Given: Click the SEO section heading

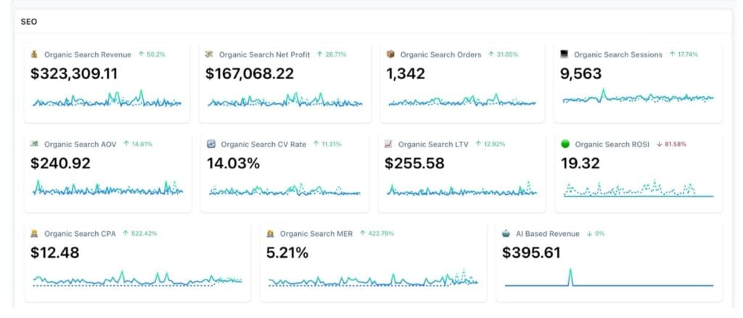Looking at the screenshot, I should [29, 22].
